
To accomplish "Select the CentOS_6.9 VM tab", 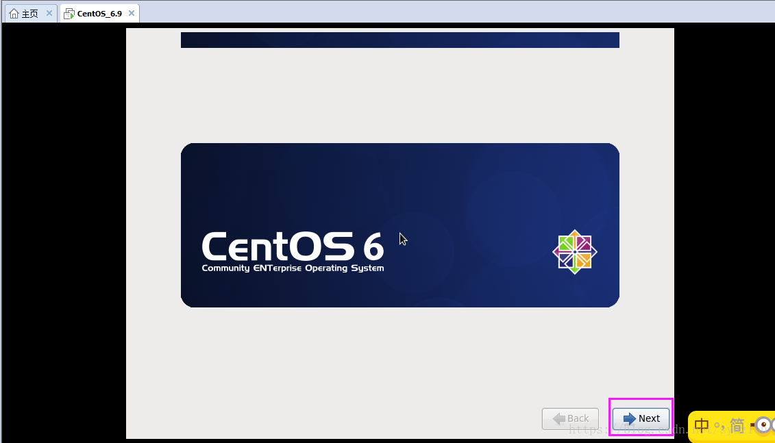I will [99, 13].
